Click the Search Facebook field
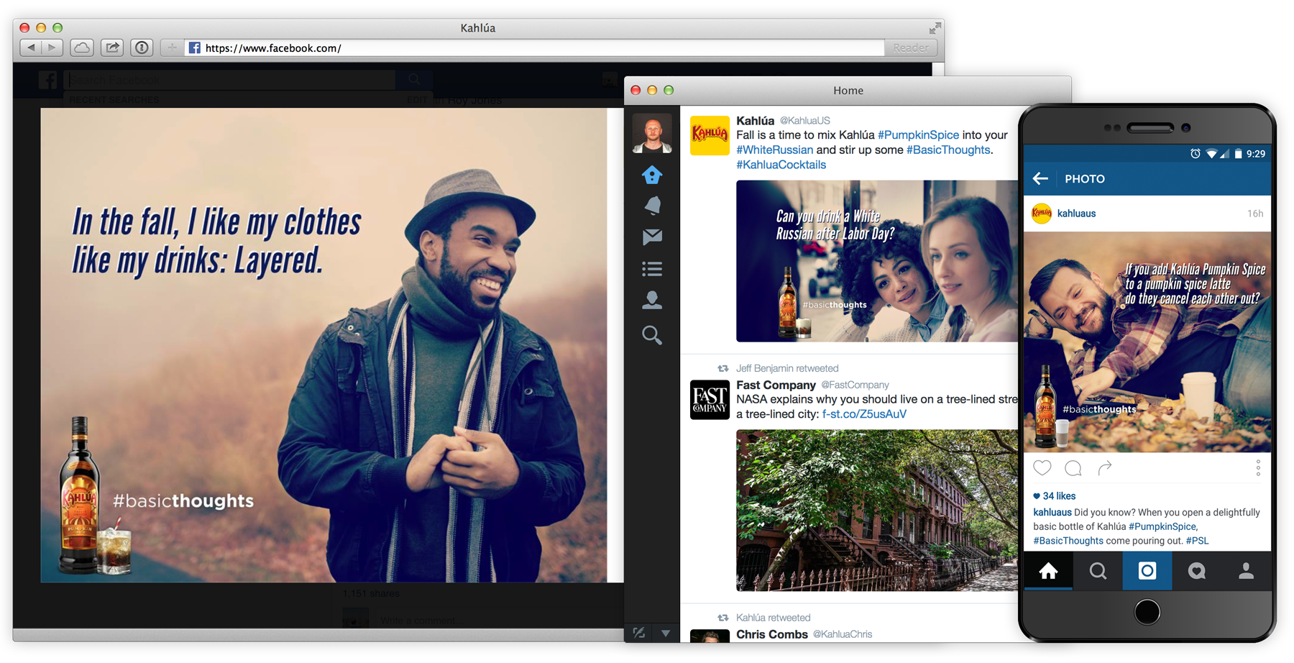The width and height of the screenshot is (1294, 663). pyautogui.click(x=230, y=80)
